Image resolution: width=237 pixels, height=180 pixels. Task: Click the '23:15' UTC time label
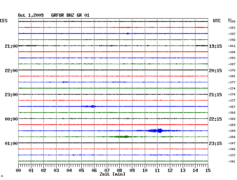[x=215, y=143]
